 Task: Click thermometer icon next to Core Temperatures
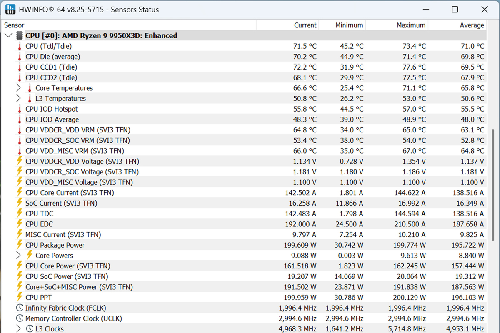(x=30, y=88)
